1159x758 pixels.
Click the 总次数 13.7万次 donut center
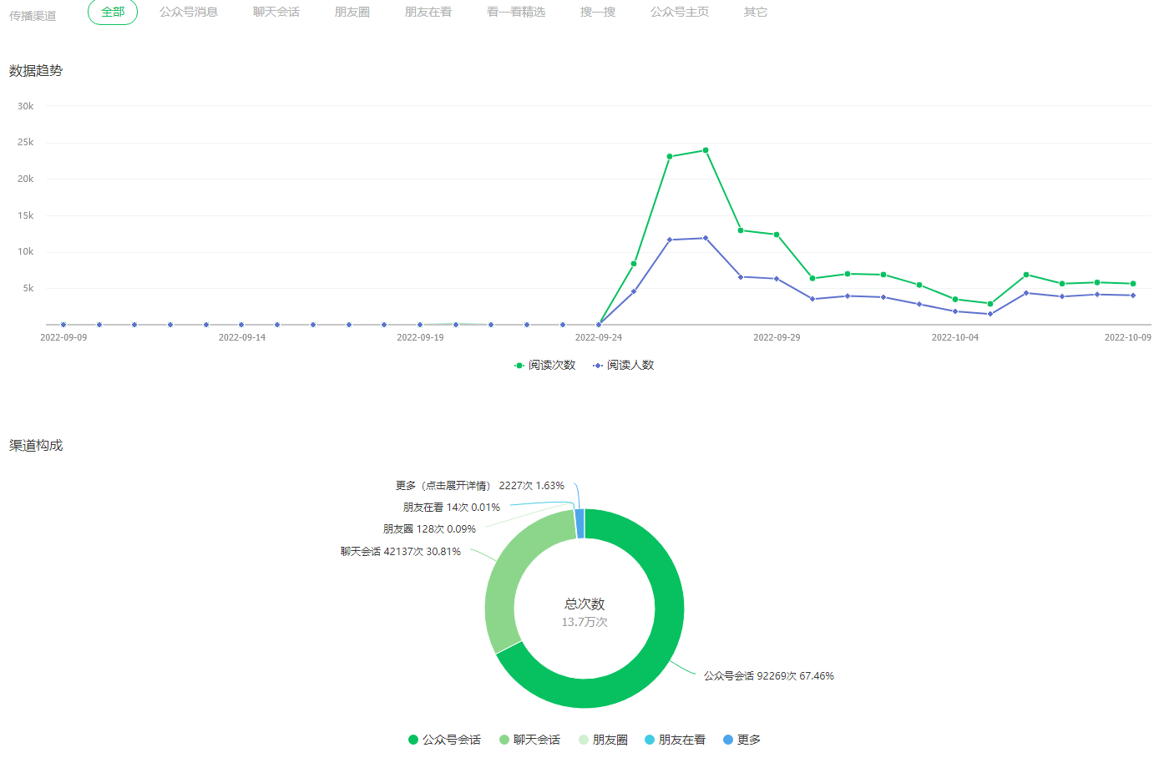(585, 612)
